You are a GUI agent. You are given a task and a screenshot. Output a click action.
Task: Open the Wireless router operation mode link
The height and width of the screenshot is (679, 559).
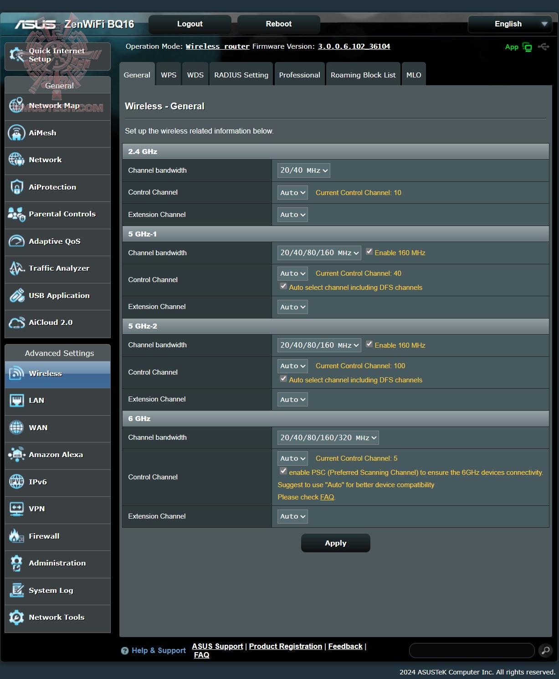click(x=218, y=46)
